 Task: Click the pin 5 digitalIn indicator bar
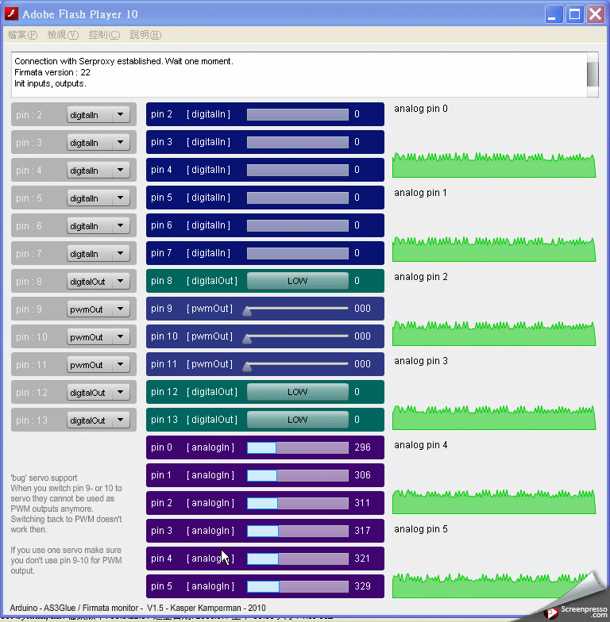click(297, 198)
